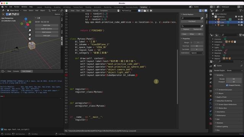Open the Global transform orientation dropdown

(54, 11)
